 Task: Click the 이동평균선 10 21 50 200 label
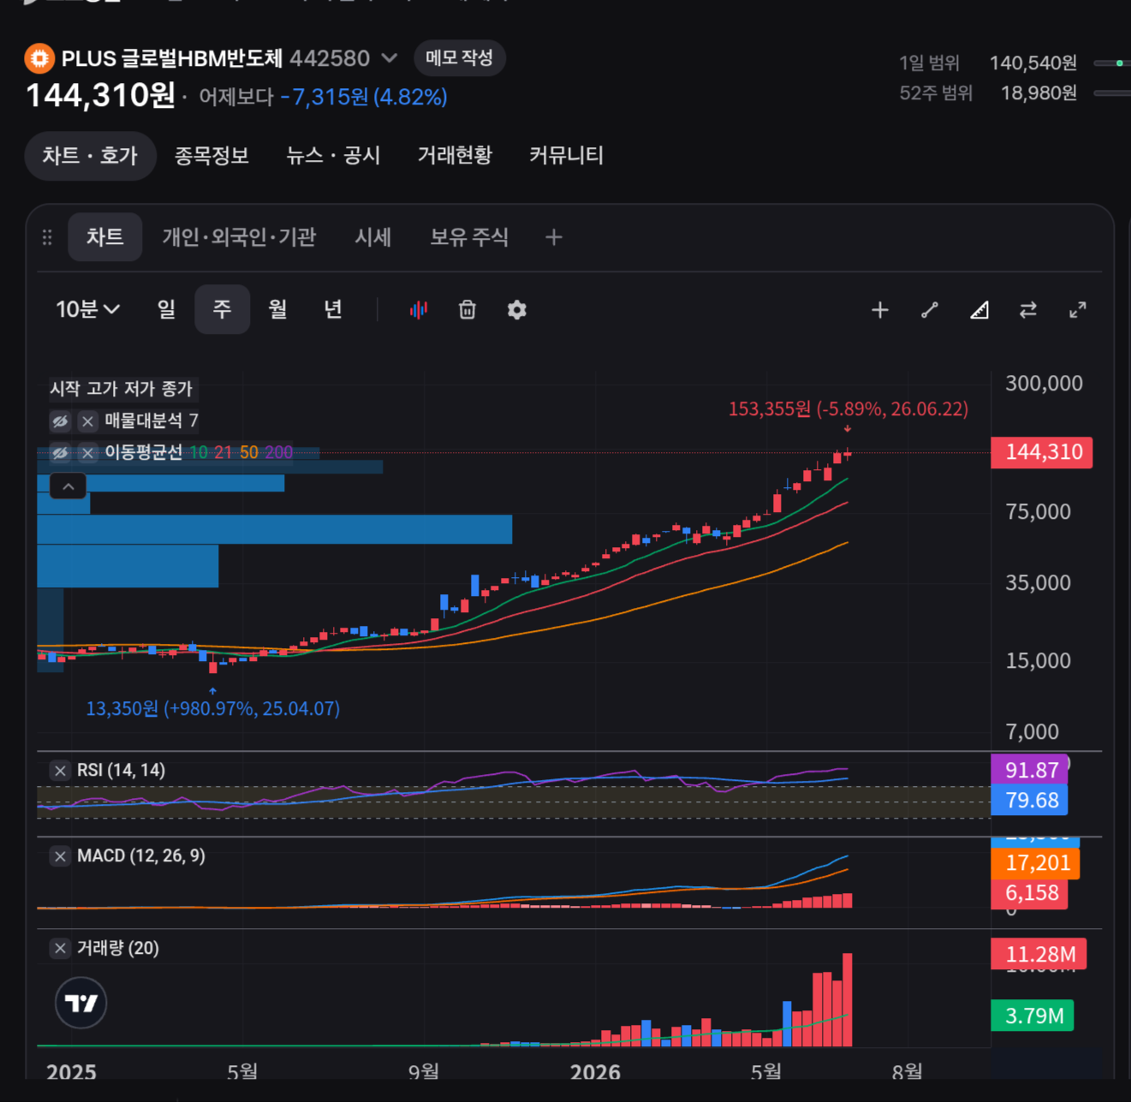point(199,453)
